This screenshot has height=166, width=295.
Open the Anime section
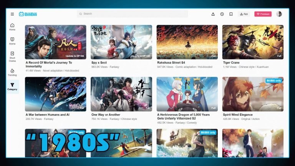[12, 41]
